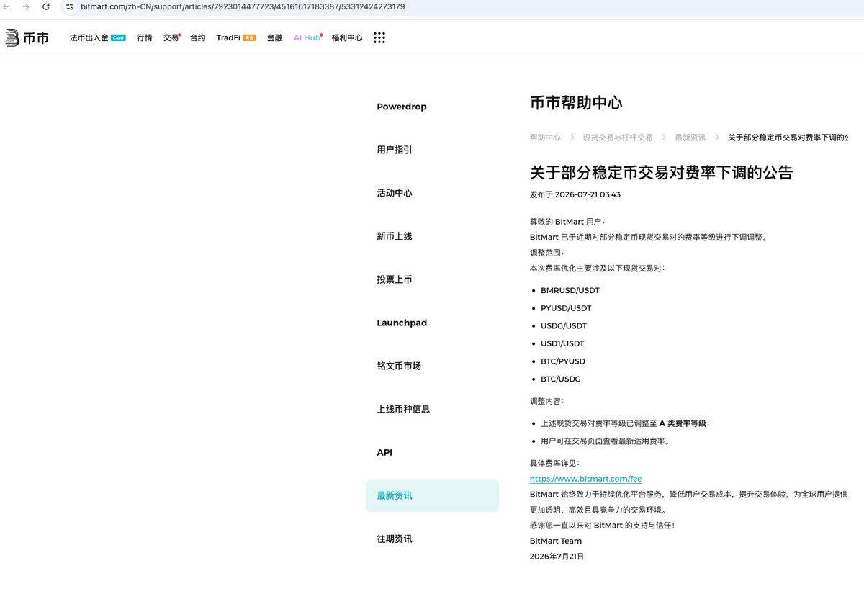Click the 用户可在交易页面查看最新适用费率 bullet
This screenshot has width=864, height=599.
coord(606,441)
